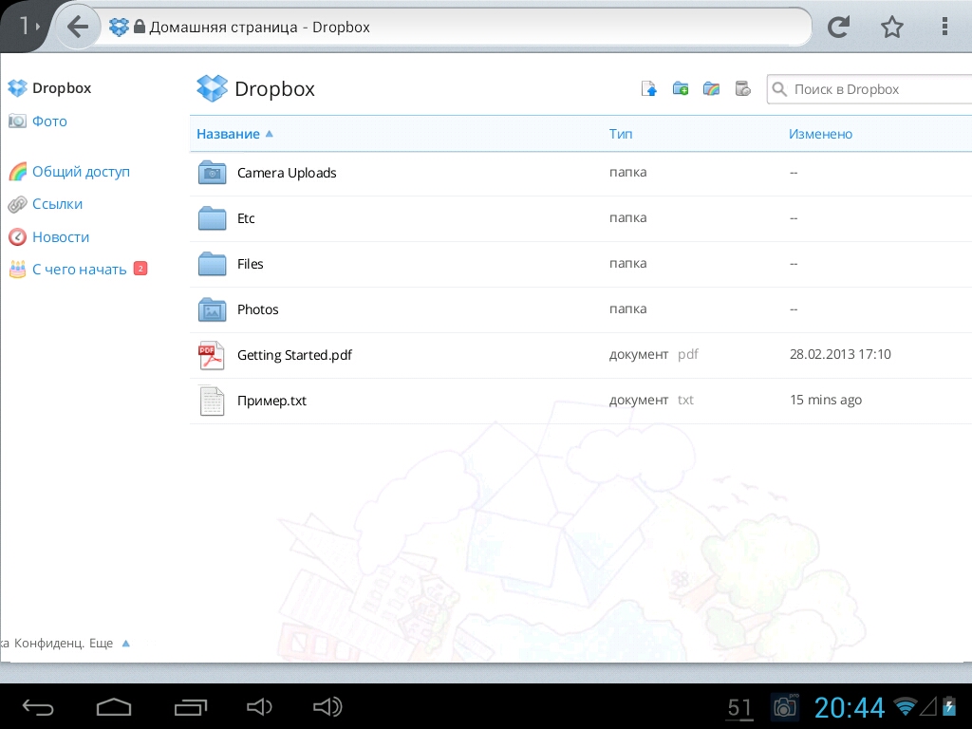This screenshot has height=729, width=972.
Task: Open the Пример.txt file name
Action: tap(271, 401)
